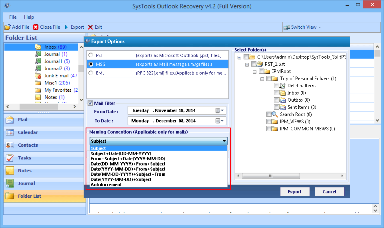
Task: Switch to the Tasks section label
Action: (24, 158)
